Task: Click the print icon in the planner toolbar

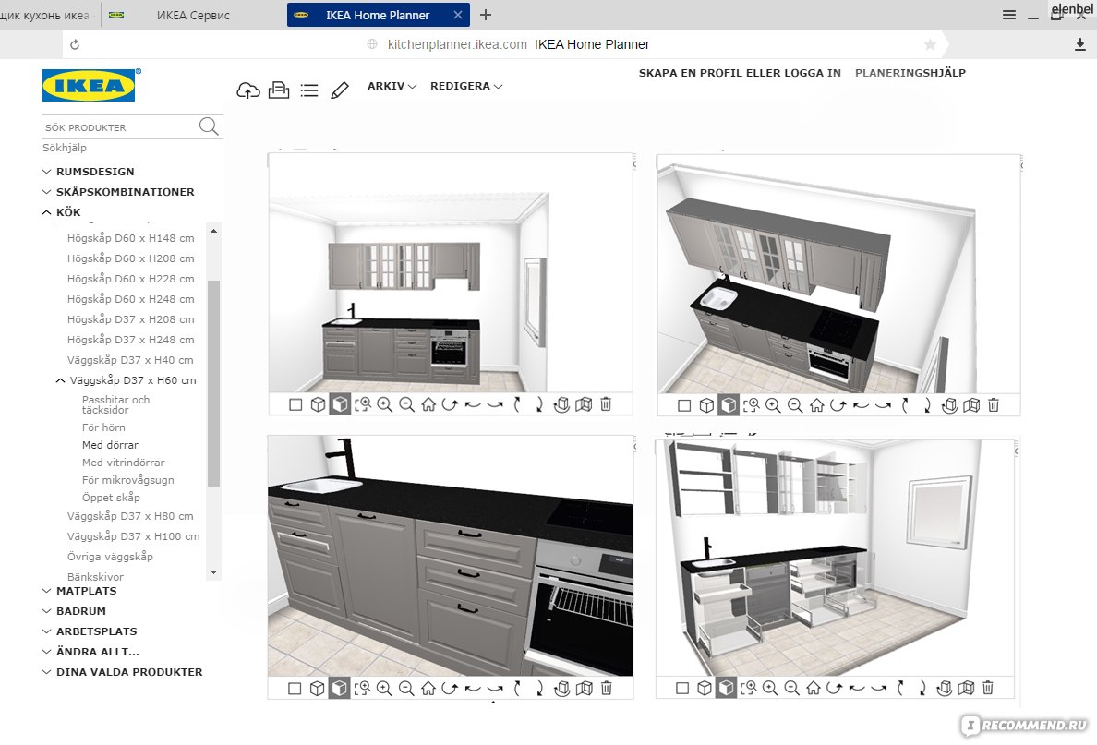Action: [x=279, y=90]
